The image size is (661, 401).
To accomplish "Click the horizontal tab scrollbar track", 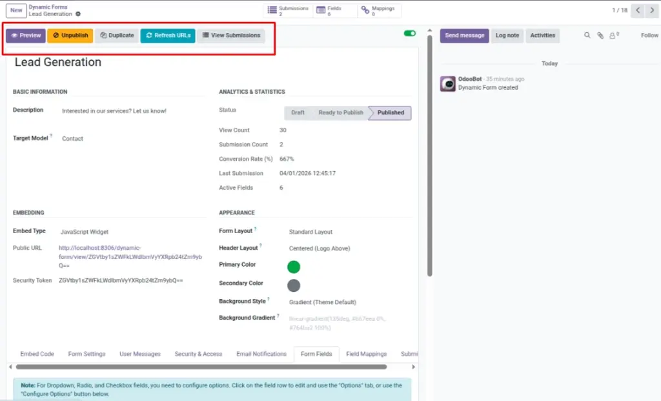I will 201,367.
